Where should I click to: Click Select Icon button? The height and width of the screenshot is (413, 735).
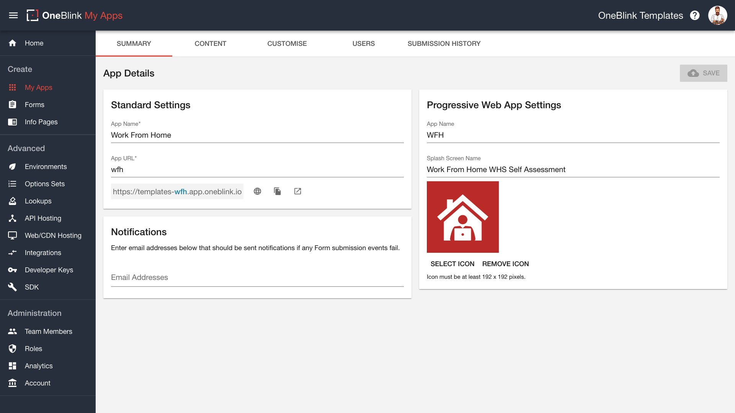click(452, 264)
